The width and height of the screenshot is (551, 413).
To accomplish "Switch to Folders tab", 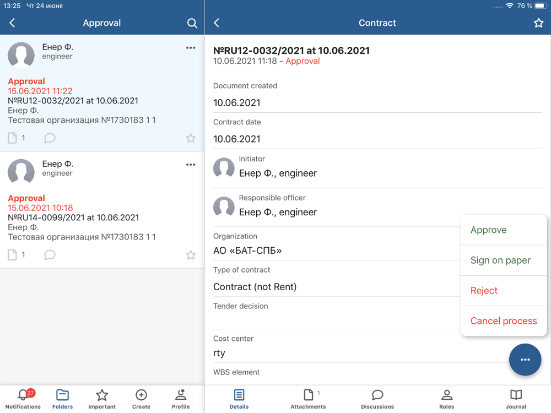I will pyautogui.click(x=63, y=399).
